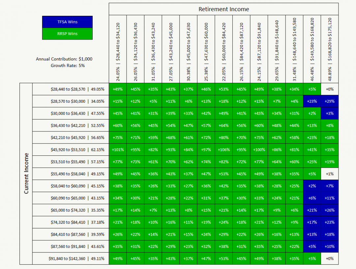Select the white +1% cell

[330, 174]
